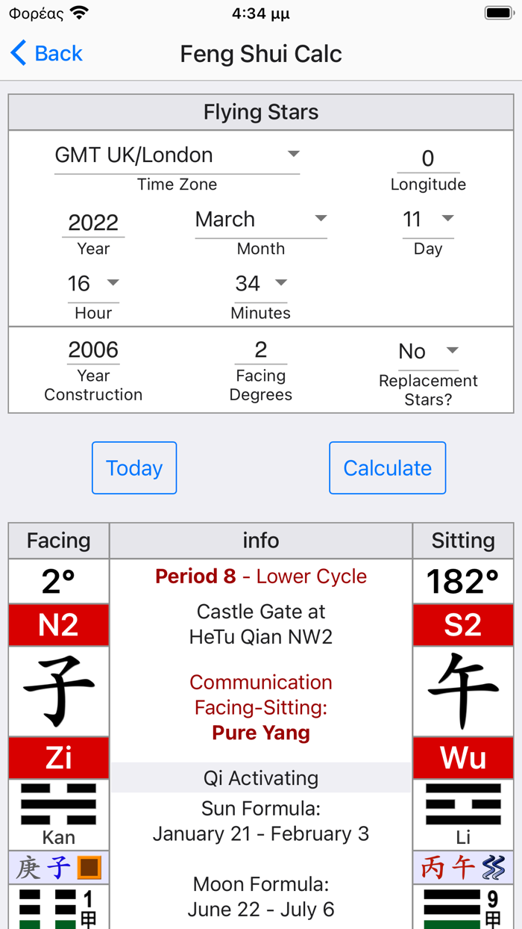
Task: Open the Time Zone dropdown
Action: pyautogui.click(x=177, y=155)
